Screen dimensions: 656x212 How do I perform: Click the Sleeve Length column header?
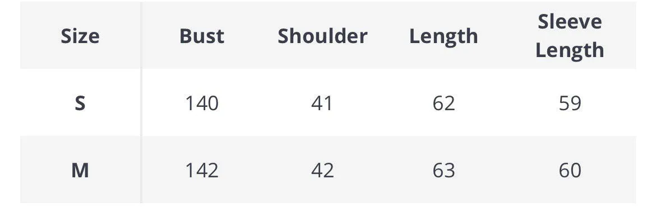[570, 36]
